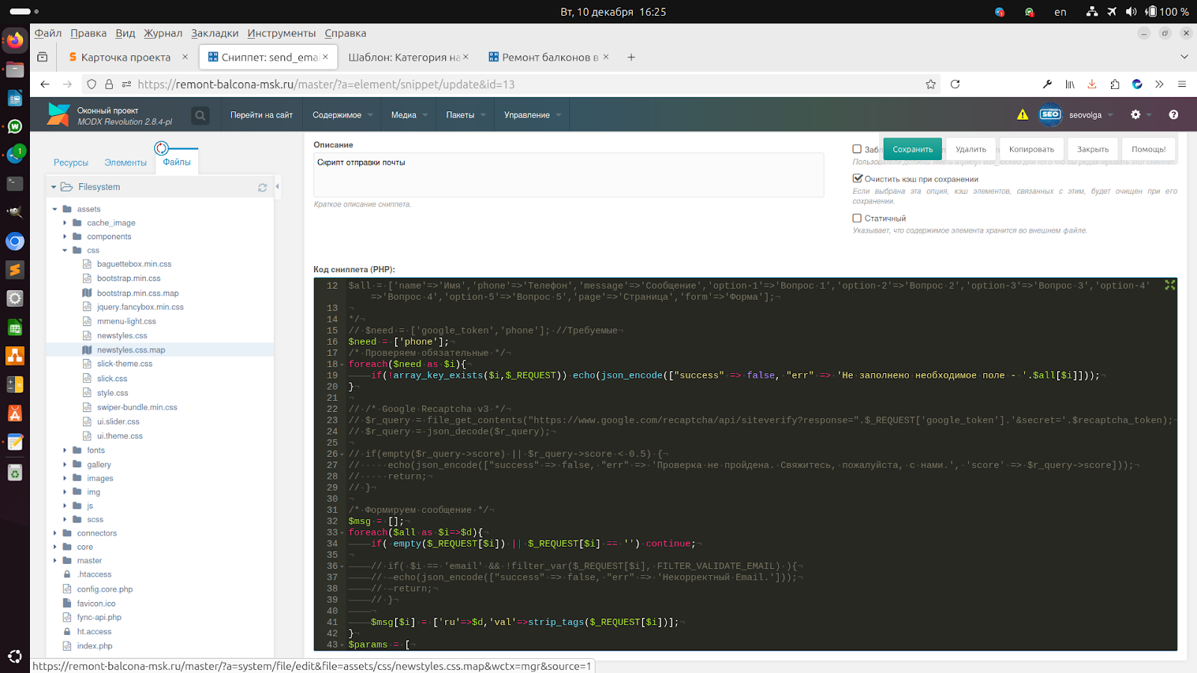
Task: Open the seovolga user avatar
Action: click(x=1050, y=114)
